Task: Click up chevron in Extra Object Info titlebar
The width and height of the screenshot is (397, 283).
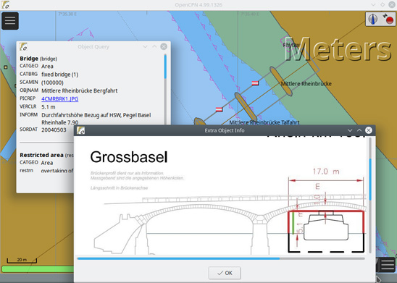Action: pyautogui.click(x=359, y=130)
